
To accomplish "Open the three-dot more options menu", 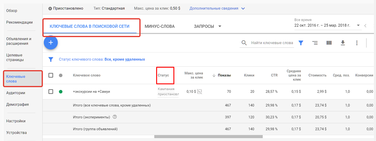I will pyautogui.click(x=357, y=43).
